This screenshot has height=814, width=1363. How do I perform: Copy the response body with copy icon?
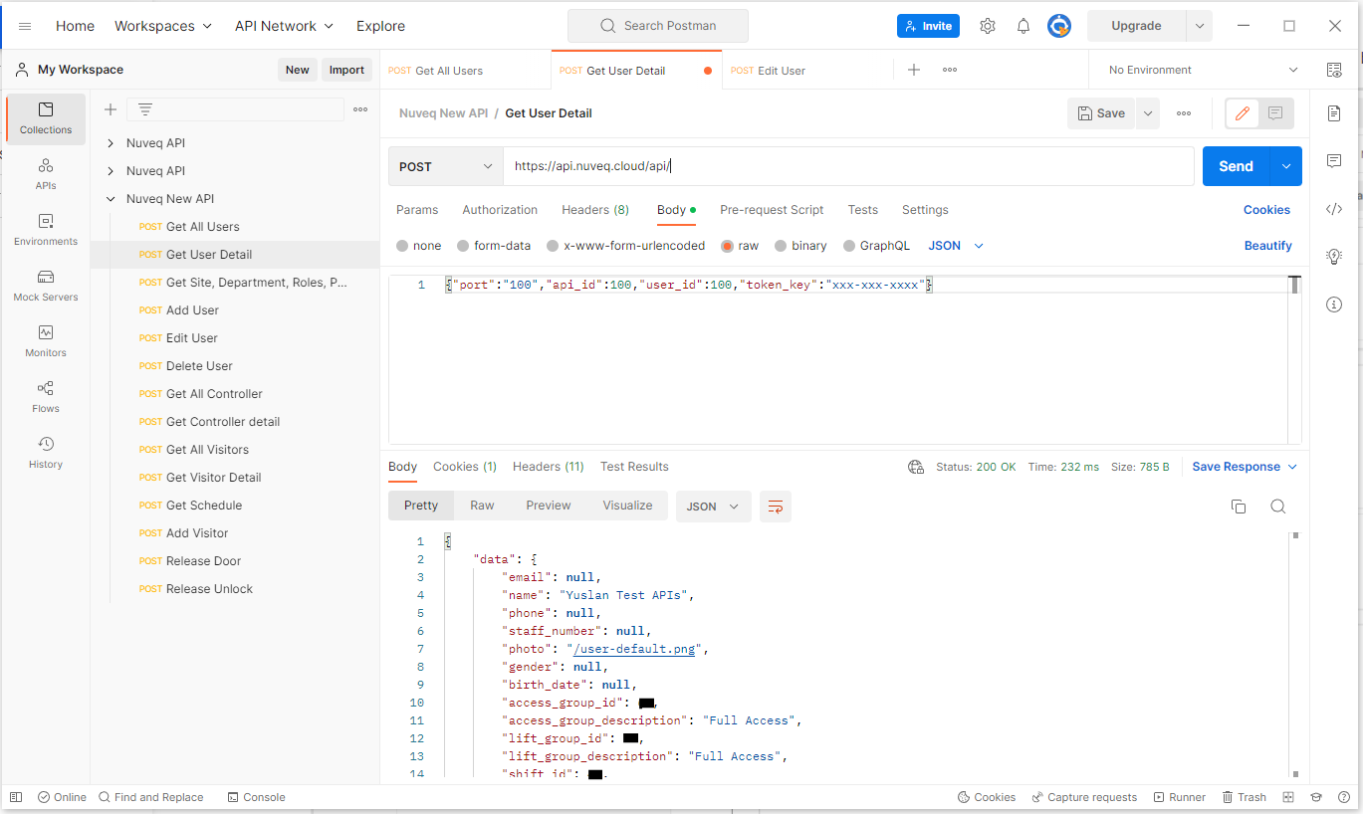(1239, 507)
